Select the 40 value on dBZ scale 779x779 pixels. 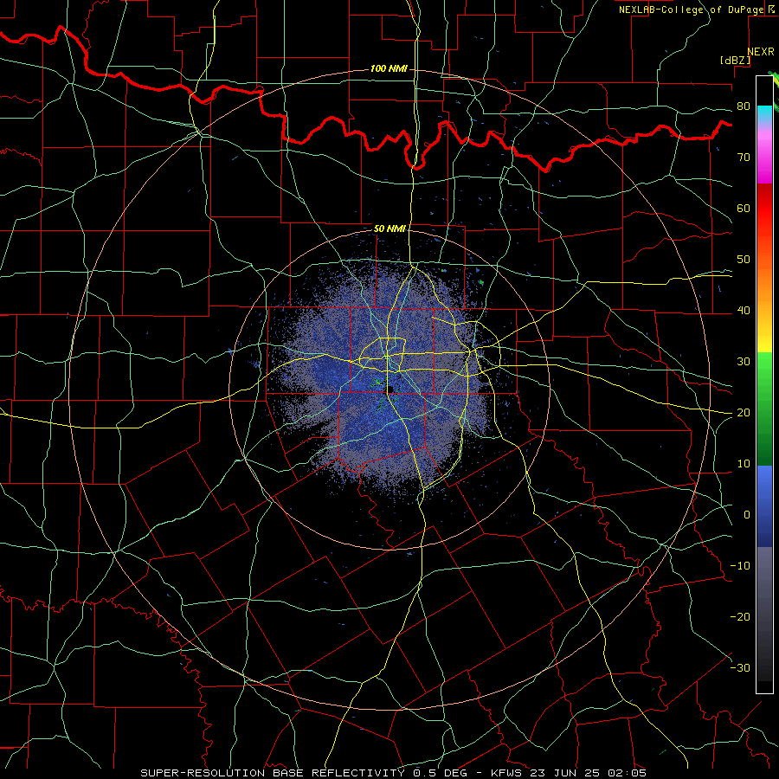(x=744, y=311)
